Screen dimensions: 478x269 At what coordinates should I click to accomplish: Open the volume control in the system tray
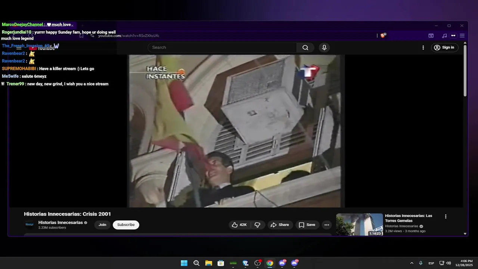point(448,263)
